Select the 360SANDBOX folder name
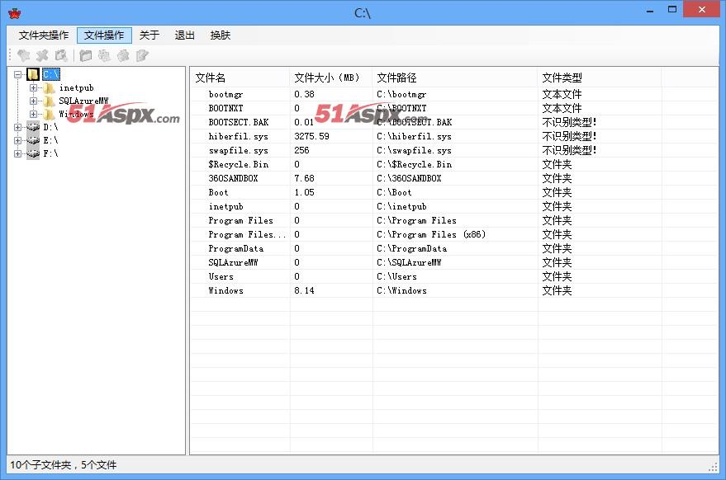 click(233, 178)
